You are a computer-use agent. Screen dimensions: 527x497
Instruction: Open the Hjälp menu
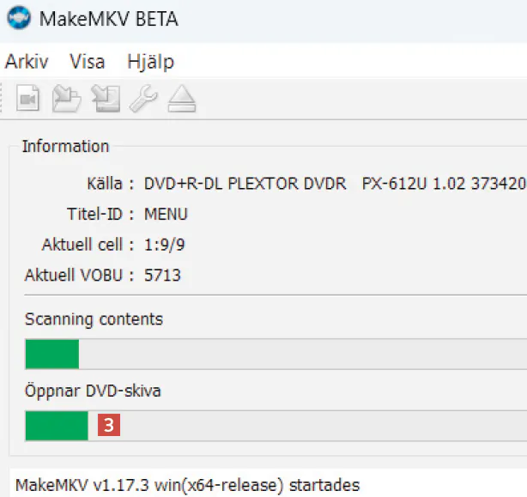click(x=150, y=62)
